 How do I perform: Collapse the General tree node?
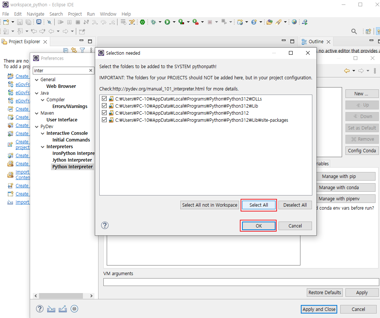[36, 80]
